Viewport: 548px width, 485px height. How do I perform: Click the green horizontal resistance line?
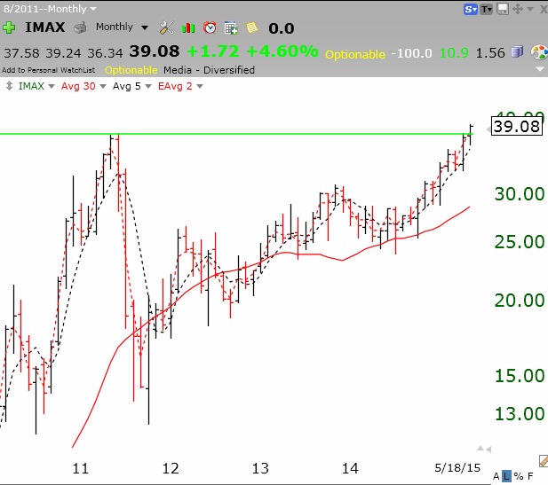pyautogui.click(x=234, y=134)
